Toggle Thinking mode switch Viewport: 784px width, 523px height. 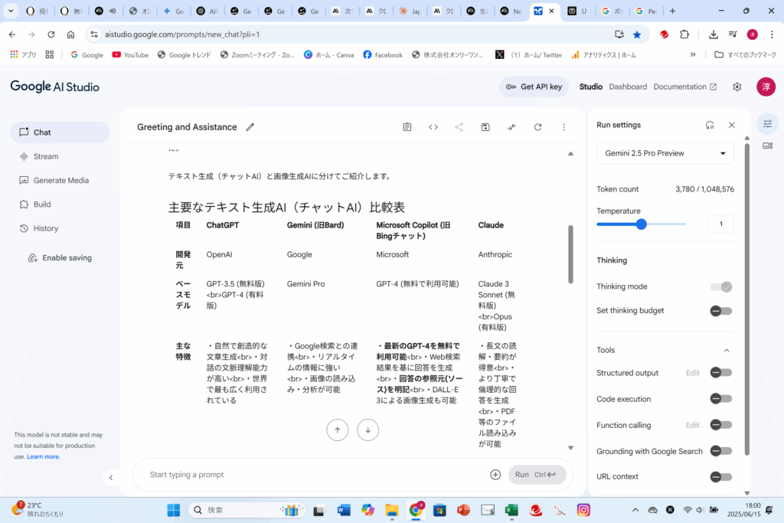(721, 286)
